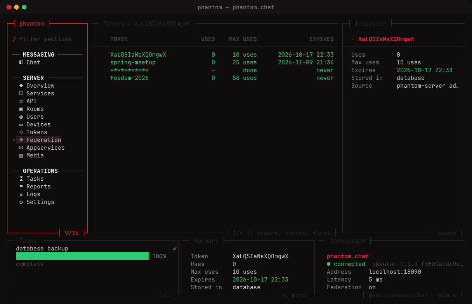Click the Tokens breadcrumb in panel title
This screenshot has width=472, height=304.
pos(114,24)
